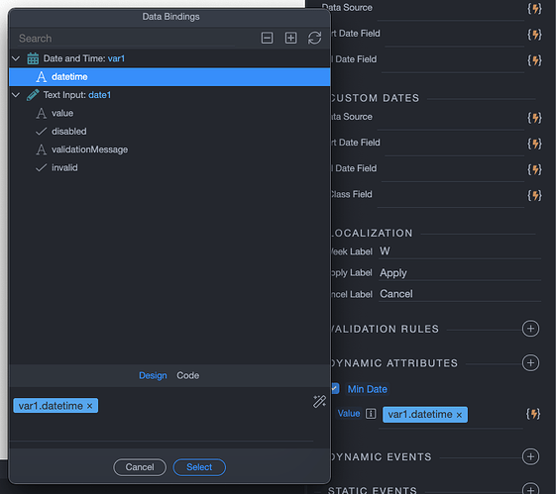Add a new Validation Rule
The height and width of the screenshot is (494, 556).
530,329
